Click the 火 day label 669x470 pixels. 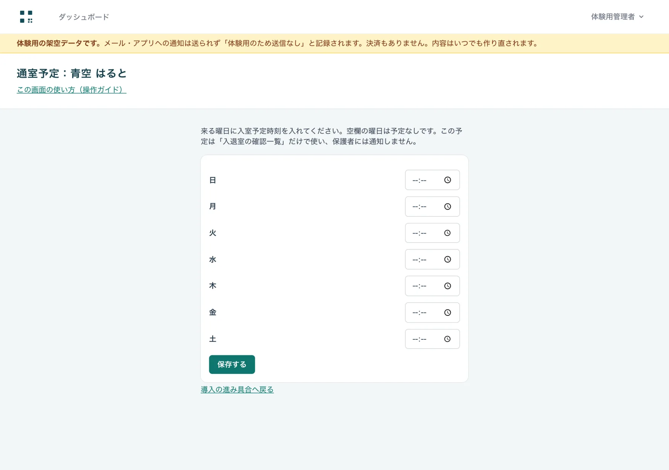tap(213, 233)
